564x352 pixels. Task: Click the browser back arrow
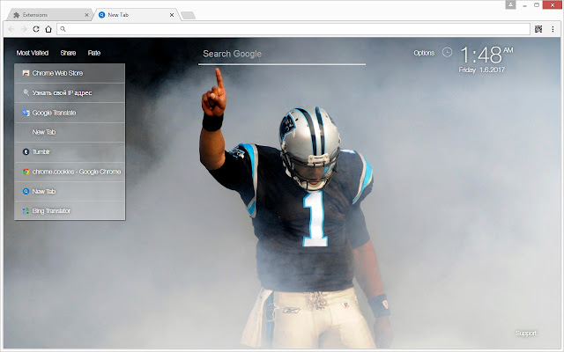11,29
